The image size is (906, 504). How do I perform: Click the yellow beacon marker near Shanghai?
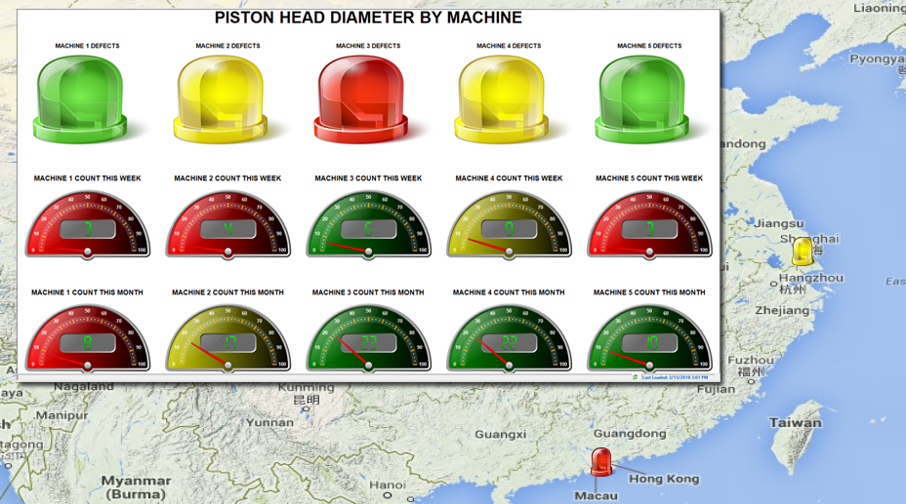803,251
